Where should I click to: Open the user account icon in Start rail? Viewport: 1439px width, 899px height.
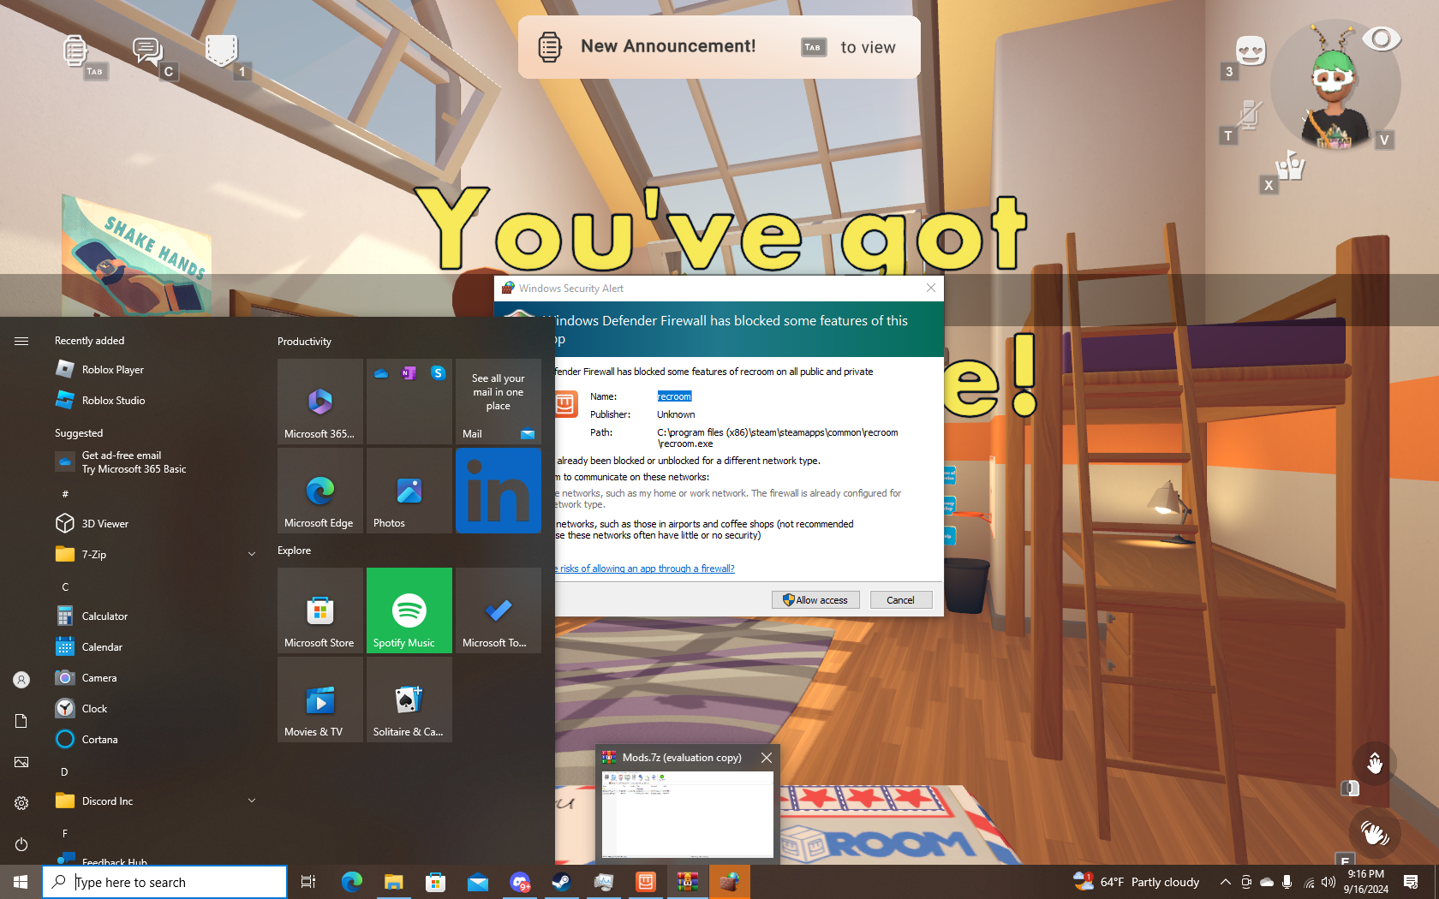click(x=21, y=680)
